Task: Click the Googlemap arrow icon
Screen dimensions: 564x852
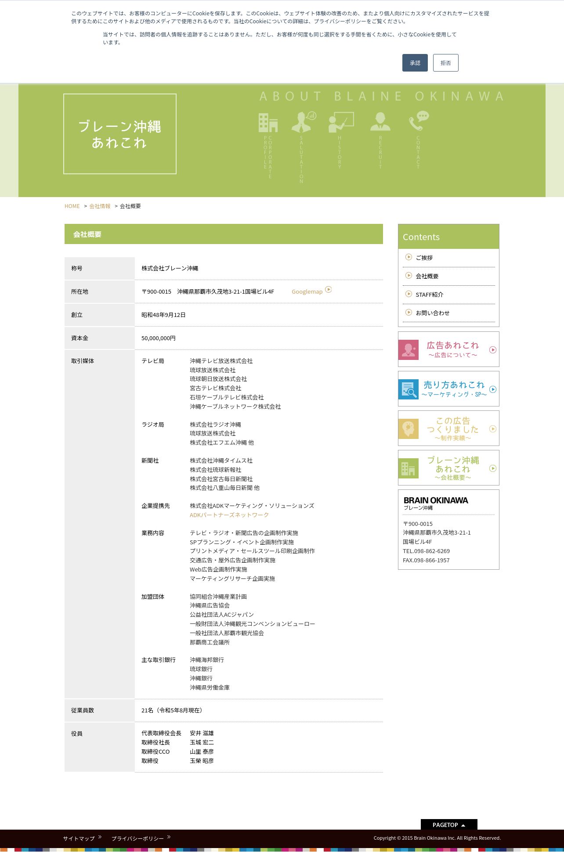Action: tap(329, 290)
